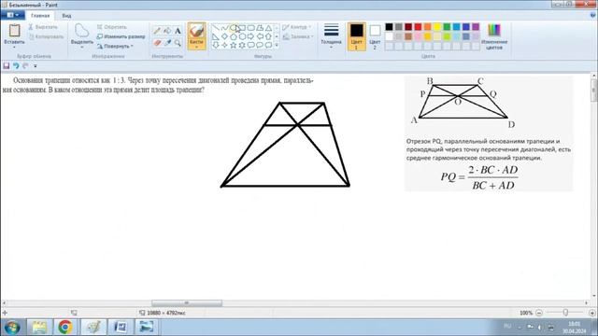The image size is (598, 336).
Task: Select the Pencil tool
Action: click(x=157, y=31)
